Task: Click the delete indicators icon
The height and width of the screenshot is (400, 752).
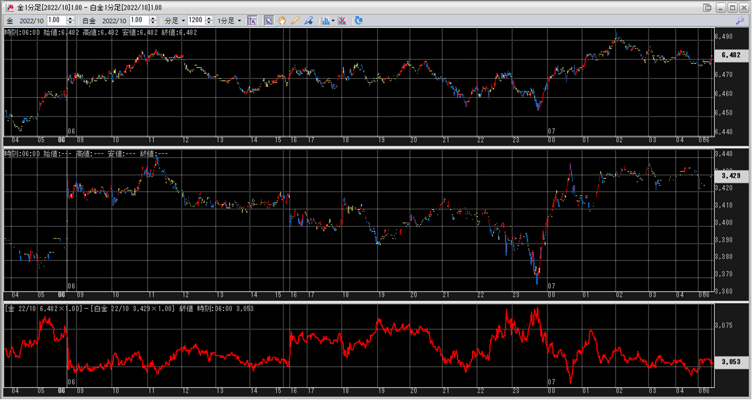Action: pyautogui.click(x=342, y=21)
